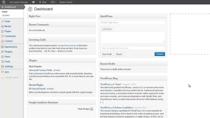Click the large Dashboard heading house icon
210x118 pixels.
click(x=30, y=9)
